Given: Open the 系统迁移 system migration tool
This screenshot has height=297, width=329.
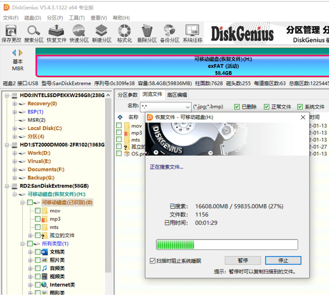Looking at the screenshot, I should [x=192, y=33].
